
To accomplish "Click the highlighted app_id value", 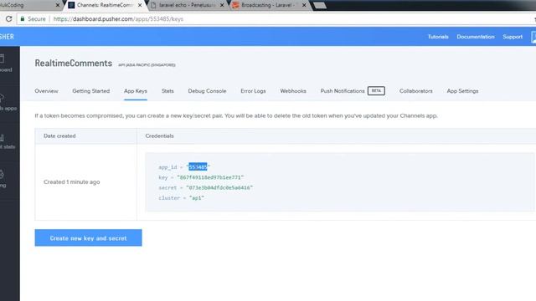I will click(198, 167).
